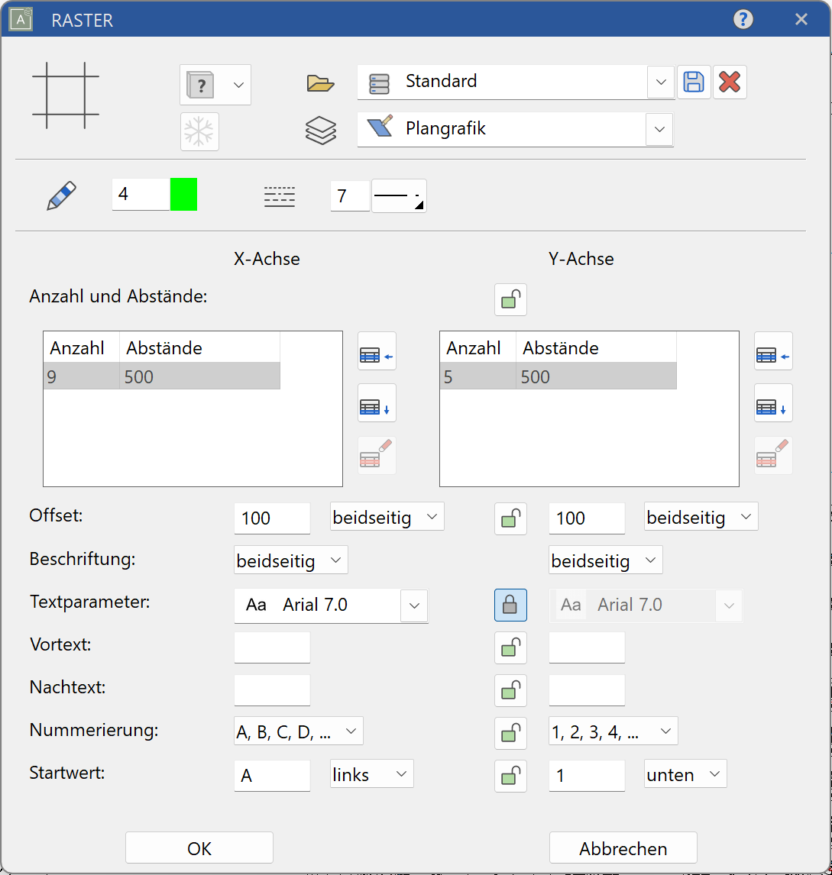Viewport: 832px width, 875px height.
Task: Click the snowflake freeze icon
Action: pyautogui.click(x=199, y=131)
